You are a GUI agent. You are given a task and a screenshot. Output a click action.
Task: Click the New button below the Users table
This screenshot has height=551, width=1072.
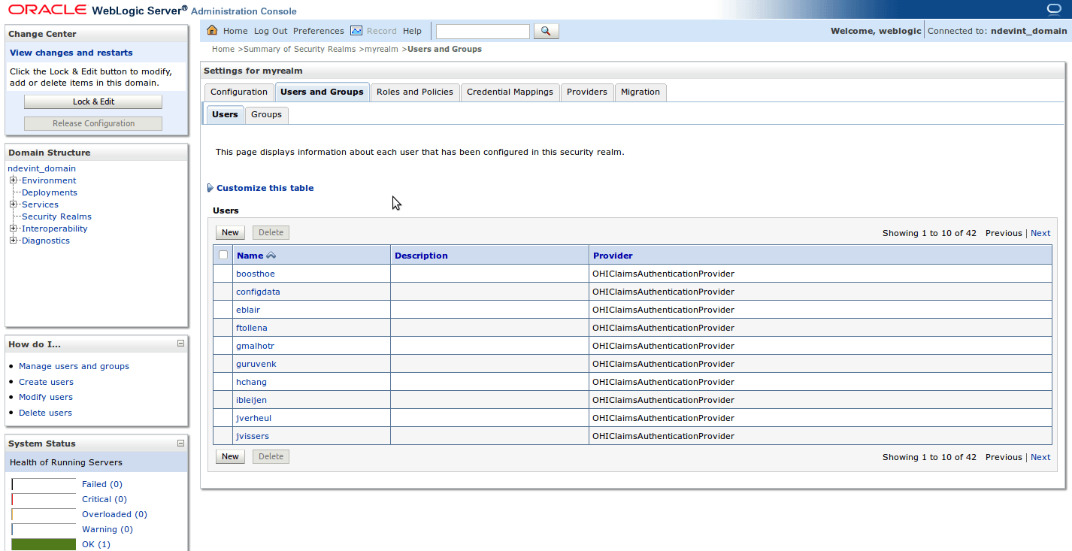point(230,456)
